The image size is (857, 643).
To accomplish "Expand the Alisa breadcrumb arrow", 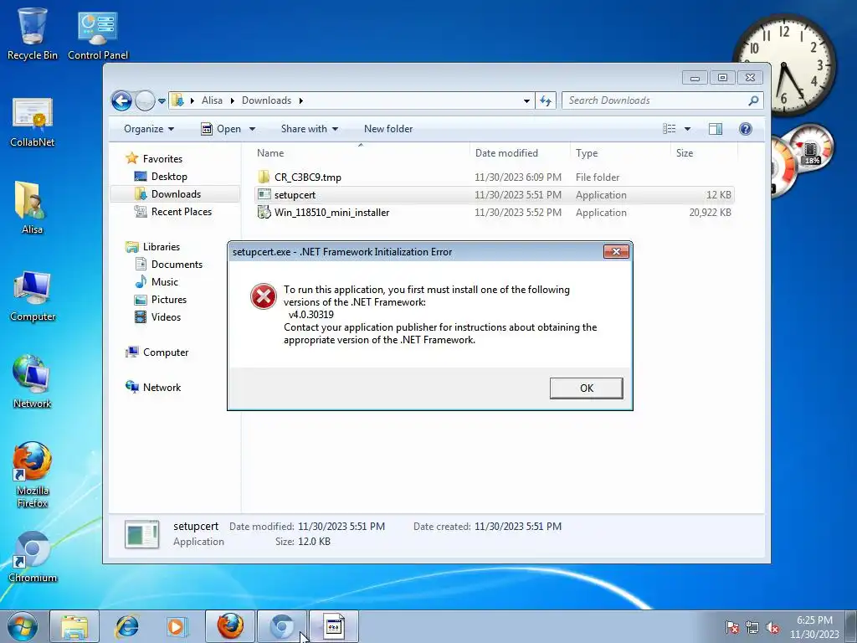I will click(233, 100).
